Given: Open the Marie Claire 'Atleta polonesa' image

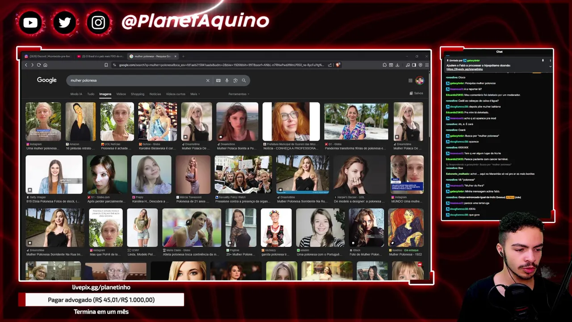Looking at the screenshot, I should pos(192,228).
